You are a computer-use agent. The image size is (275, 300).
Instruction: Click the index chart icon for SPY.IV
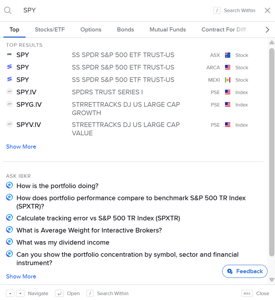(x=9, y=91)
